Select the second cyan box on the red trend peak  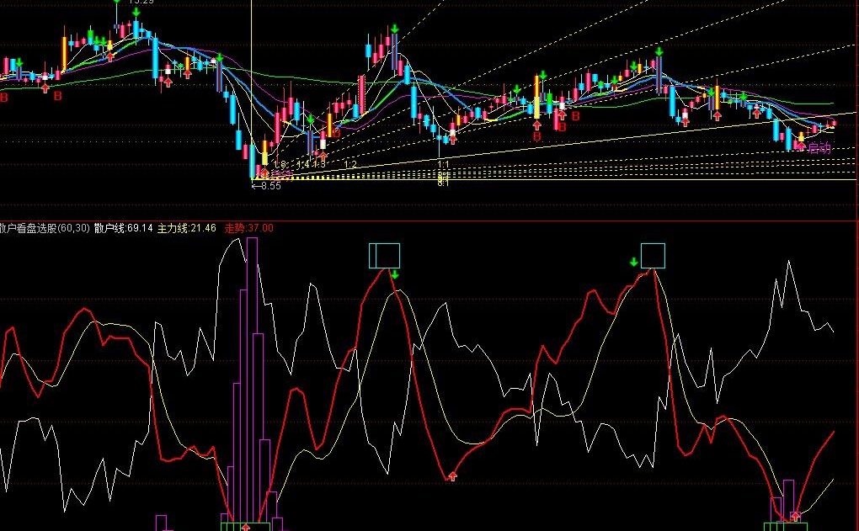point(653,256)
